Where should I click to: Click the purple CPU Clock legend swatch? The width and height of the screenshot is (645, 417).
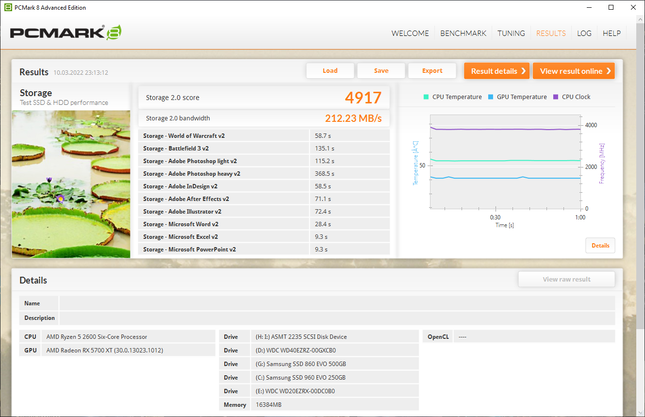[x=556, y=97]
